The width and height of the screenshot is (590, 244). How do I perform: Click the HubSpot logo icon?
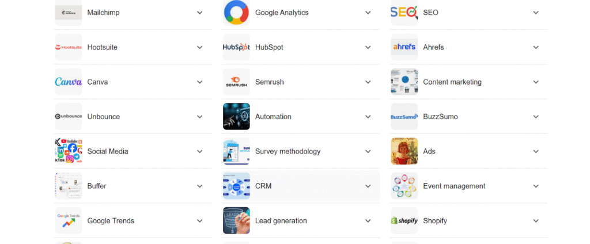pos(236,47)
